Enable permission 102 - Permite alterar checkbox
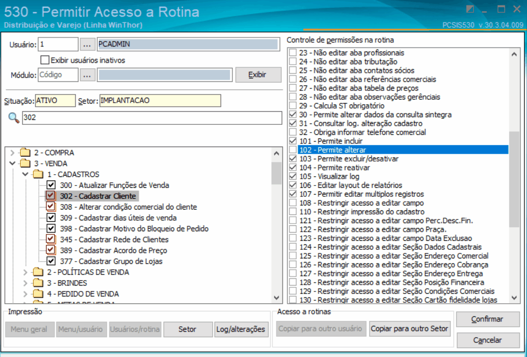The image size is (527, 357). click(x=293, y=150)
